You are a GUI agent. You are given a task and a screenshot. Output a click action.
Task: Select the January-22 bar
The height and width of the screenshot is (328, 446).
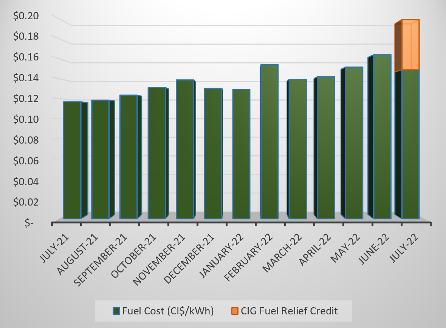(241, 155)
